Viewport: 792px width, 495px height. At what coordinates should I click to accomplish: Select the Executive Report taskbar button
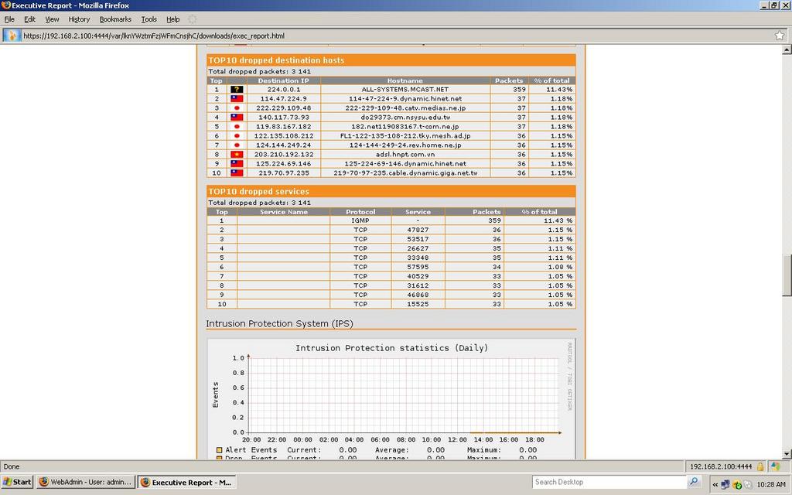coord(187,482)
